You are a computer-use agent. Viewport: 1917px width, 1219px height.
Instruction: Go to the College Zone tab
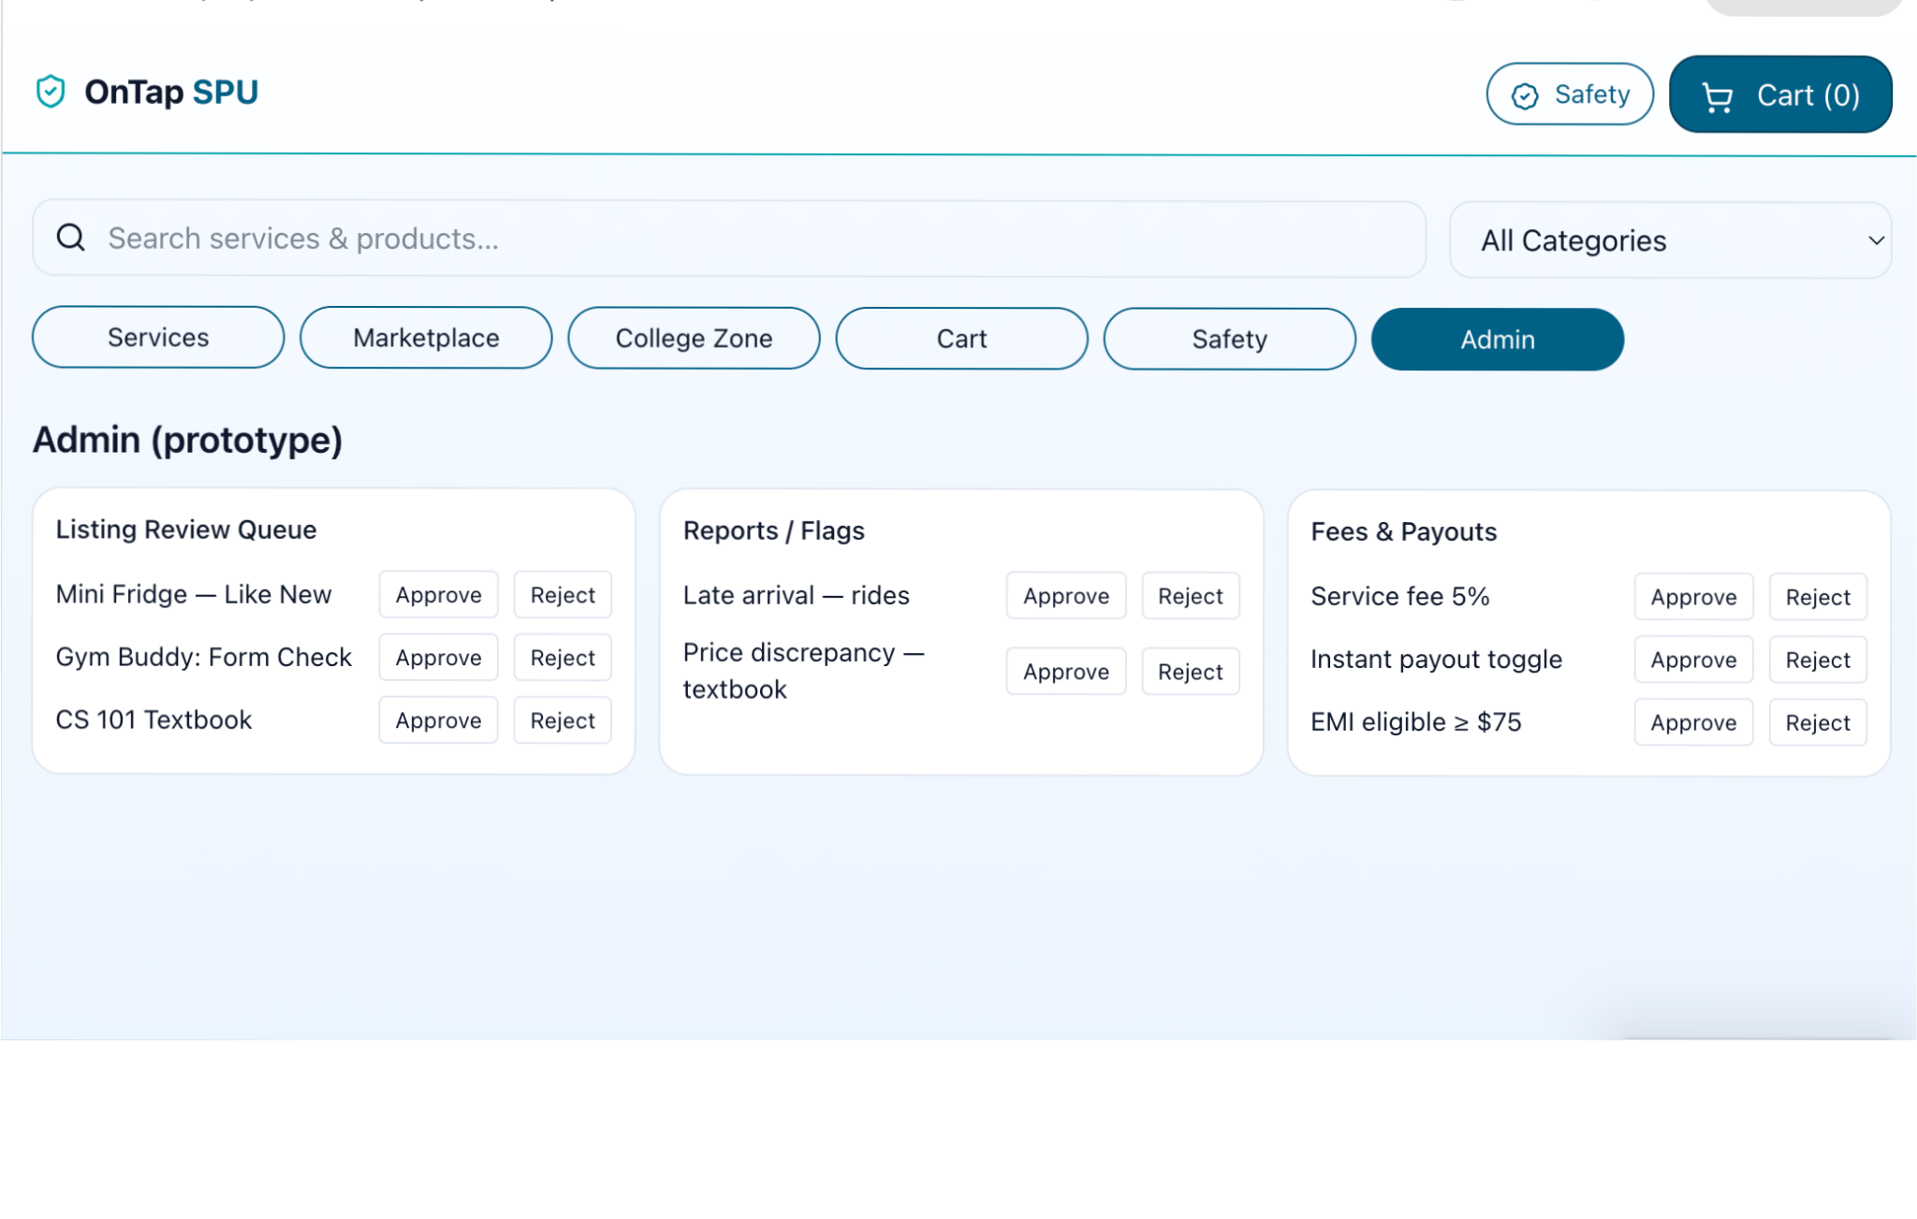694,339
